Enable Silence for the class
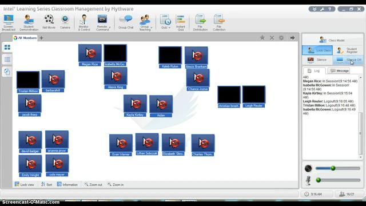The height and width of the screenshot is (206, 366). pyautogui.click(x=317, y=60)
